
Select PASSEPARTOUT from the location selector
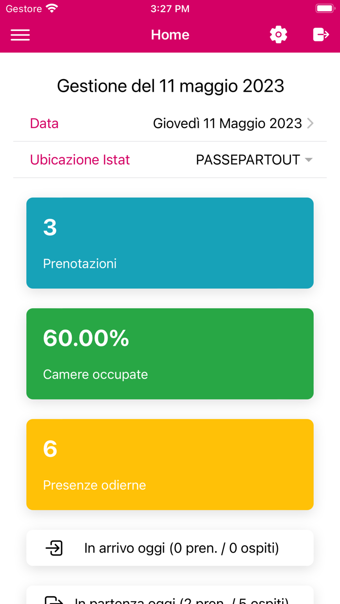248,159
